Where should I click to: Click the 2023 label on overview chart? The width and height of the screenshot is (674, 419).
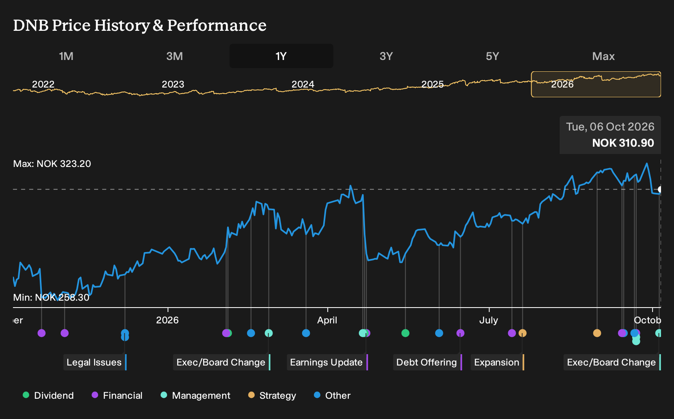point(173,84)
